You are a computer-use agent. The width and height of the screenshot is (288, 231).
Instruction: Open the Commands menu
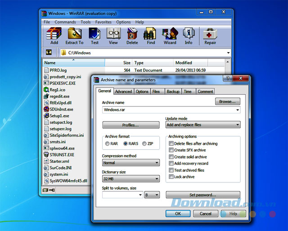[x=65, y=22]
